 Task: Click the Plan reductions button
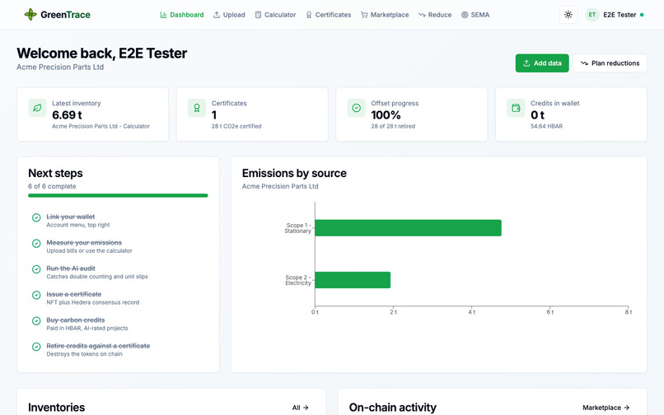(x=610, y=63)
